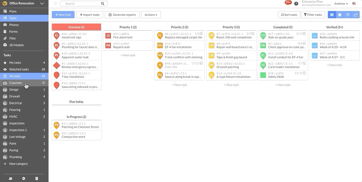
Task: Click PV pin on Patching on Chestnut Street
Action: click(57, 125)
